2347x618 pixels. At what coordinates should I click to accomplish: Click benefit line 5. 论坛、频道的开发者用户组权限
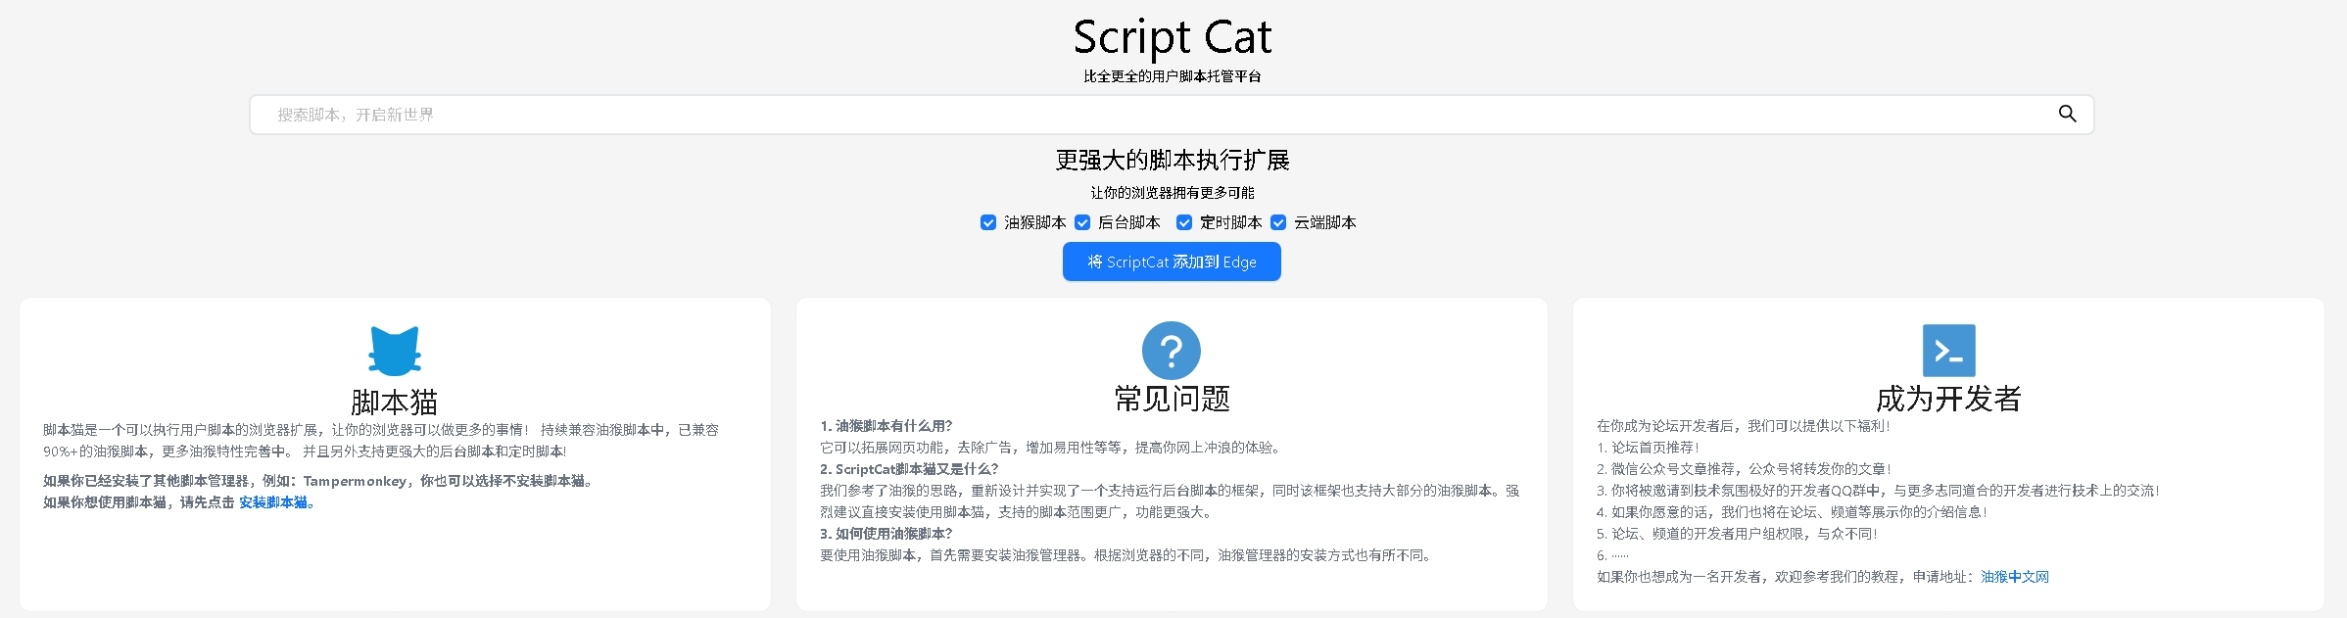(1737, 534)
